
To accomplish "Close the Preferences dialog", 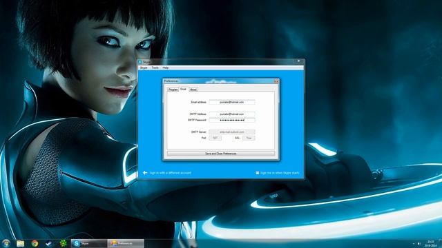I will pyautogui.click(x=276, y=81).
